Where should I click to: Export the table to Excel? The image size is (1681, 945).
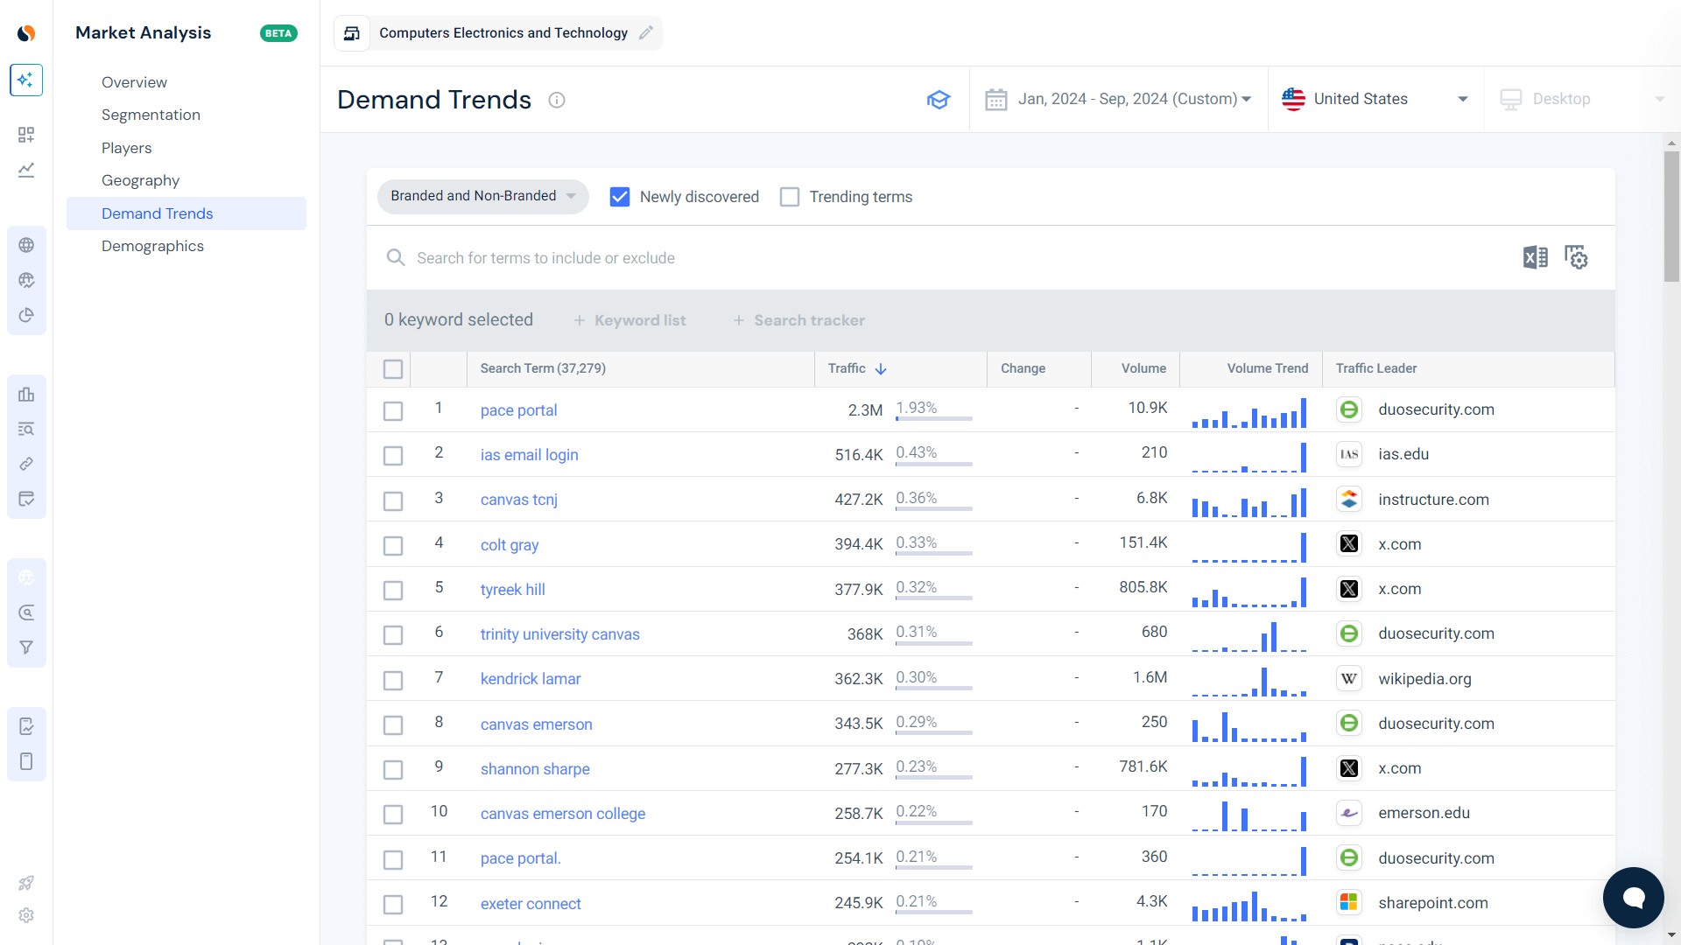point(1535,257)
